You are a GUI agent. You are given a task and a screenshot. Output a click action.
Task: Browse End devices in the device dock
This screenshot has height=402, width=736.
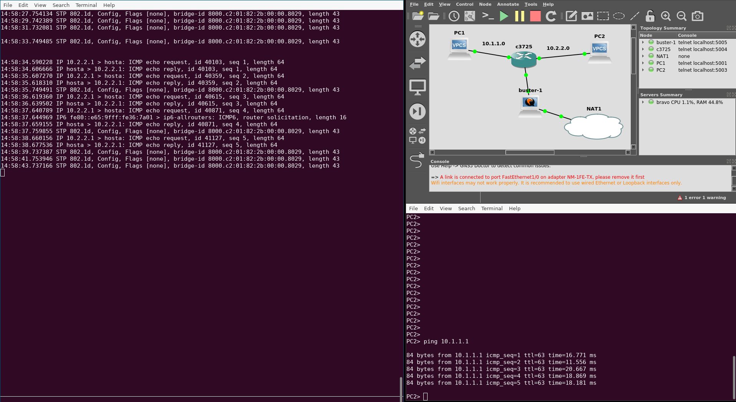click(418, 87)
